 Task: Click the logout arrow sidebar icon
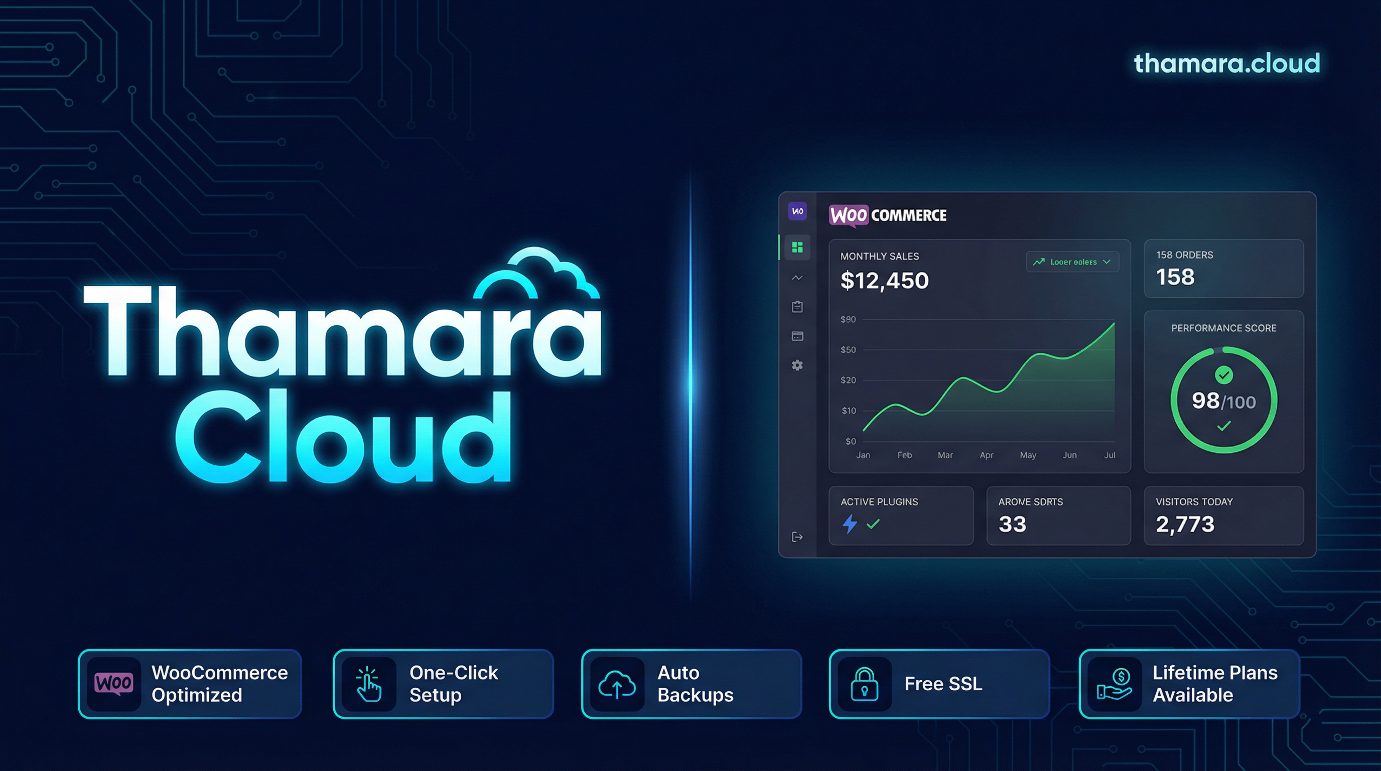coord(797,537)
